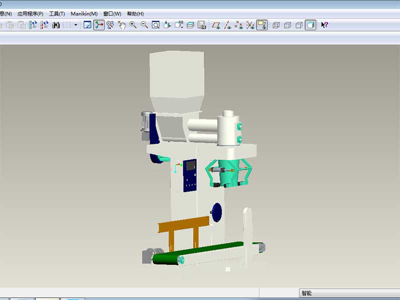Select the Pan hand tool
The image size is (400, 300).
pyautogui.click(x=121, y=25)
